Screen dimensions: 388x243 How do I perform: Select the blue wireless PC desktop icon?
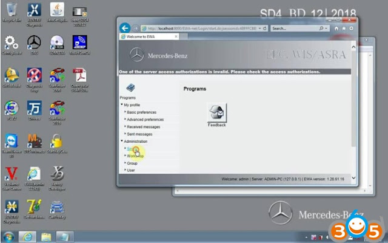(x=79, y=44)
